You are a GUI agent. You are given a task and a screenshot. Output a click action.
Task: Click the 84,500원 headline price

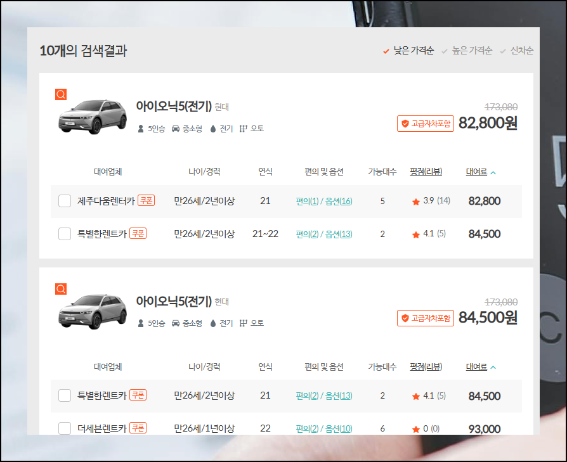click(488, 318)
